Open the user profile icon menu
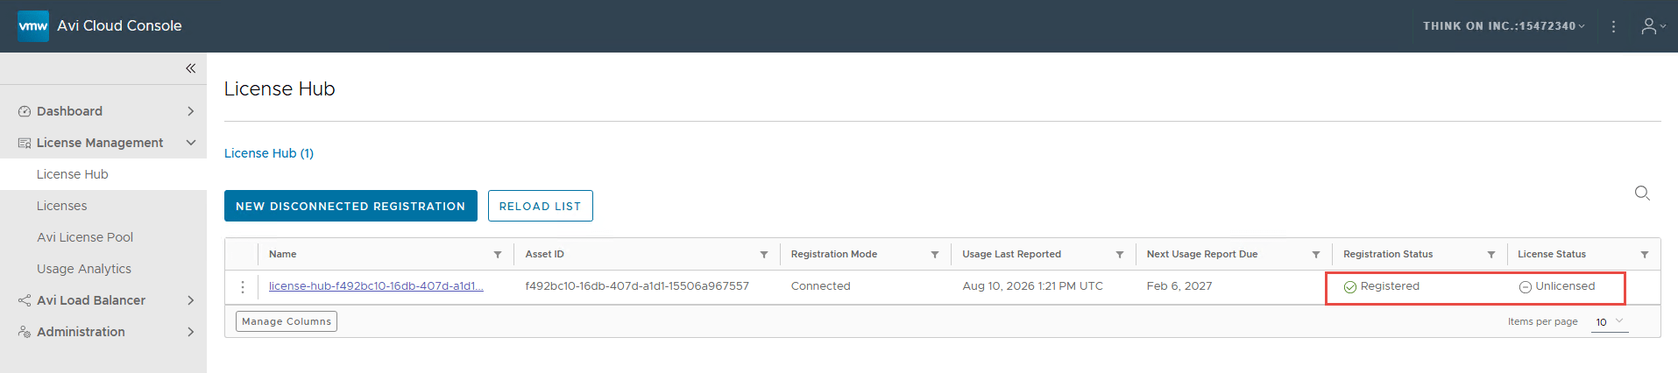The image size is (1678, 373). (x=1653, y=26)
